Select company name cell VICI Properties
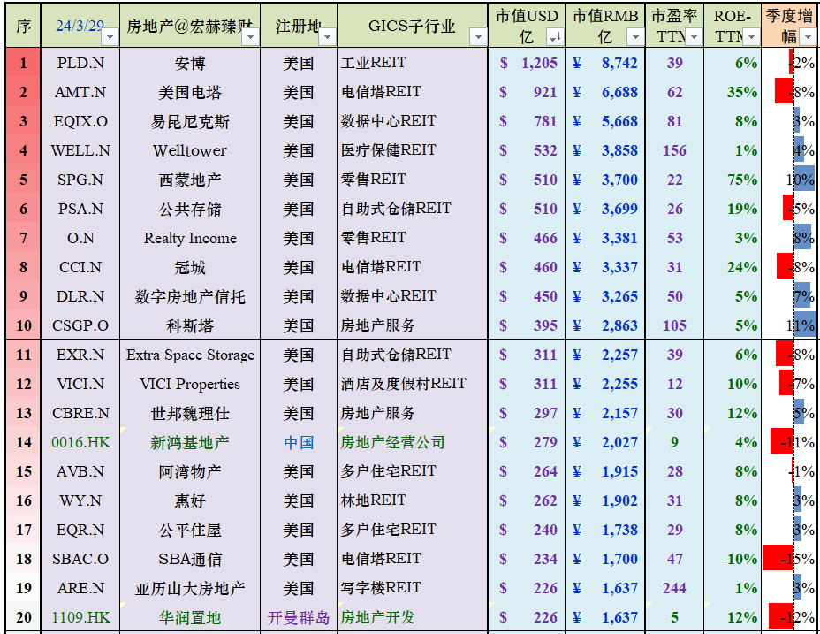 [190, 385]
